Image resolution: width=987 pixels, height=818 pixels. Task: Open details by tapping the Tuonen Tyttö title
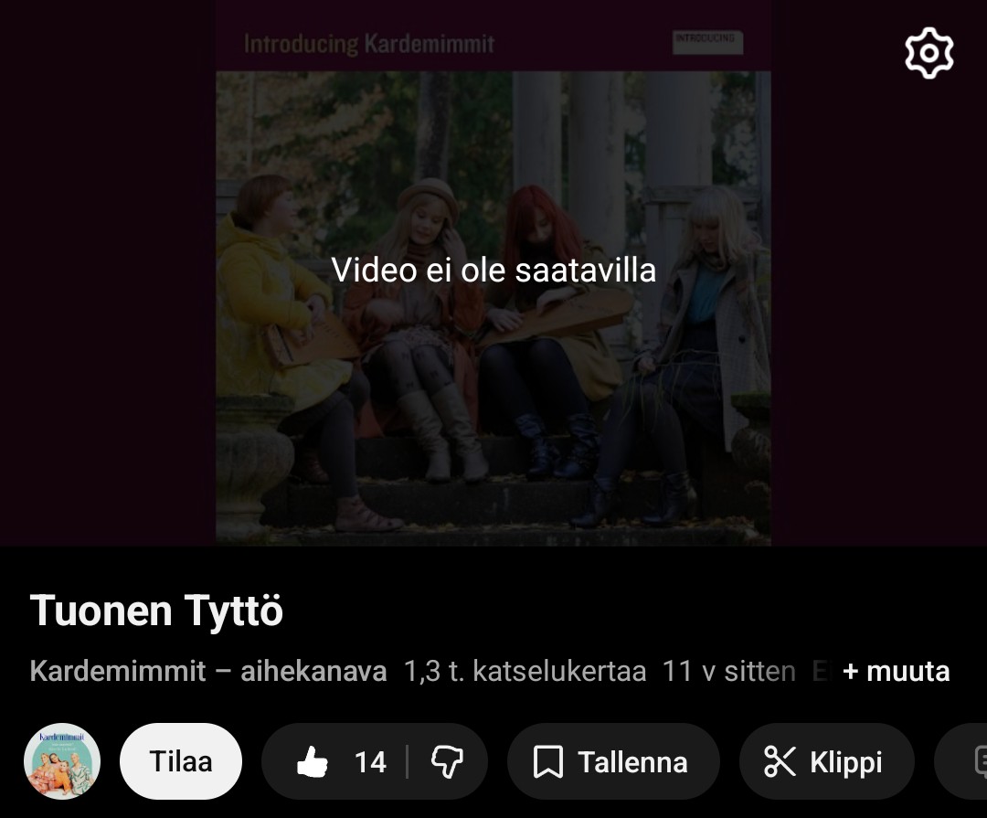point(156,611)
